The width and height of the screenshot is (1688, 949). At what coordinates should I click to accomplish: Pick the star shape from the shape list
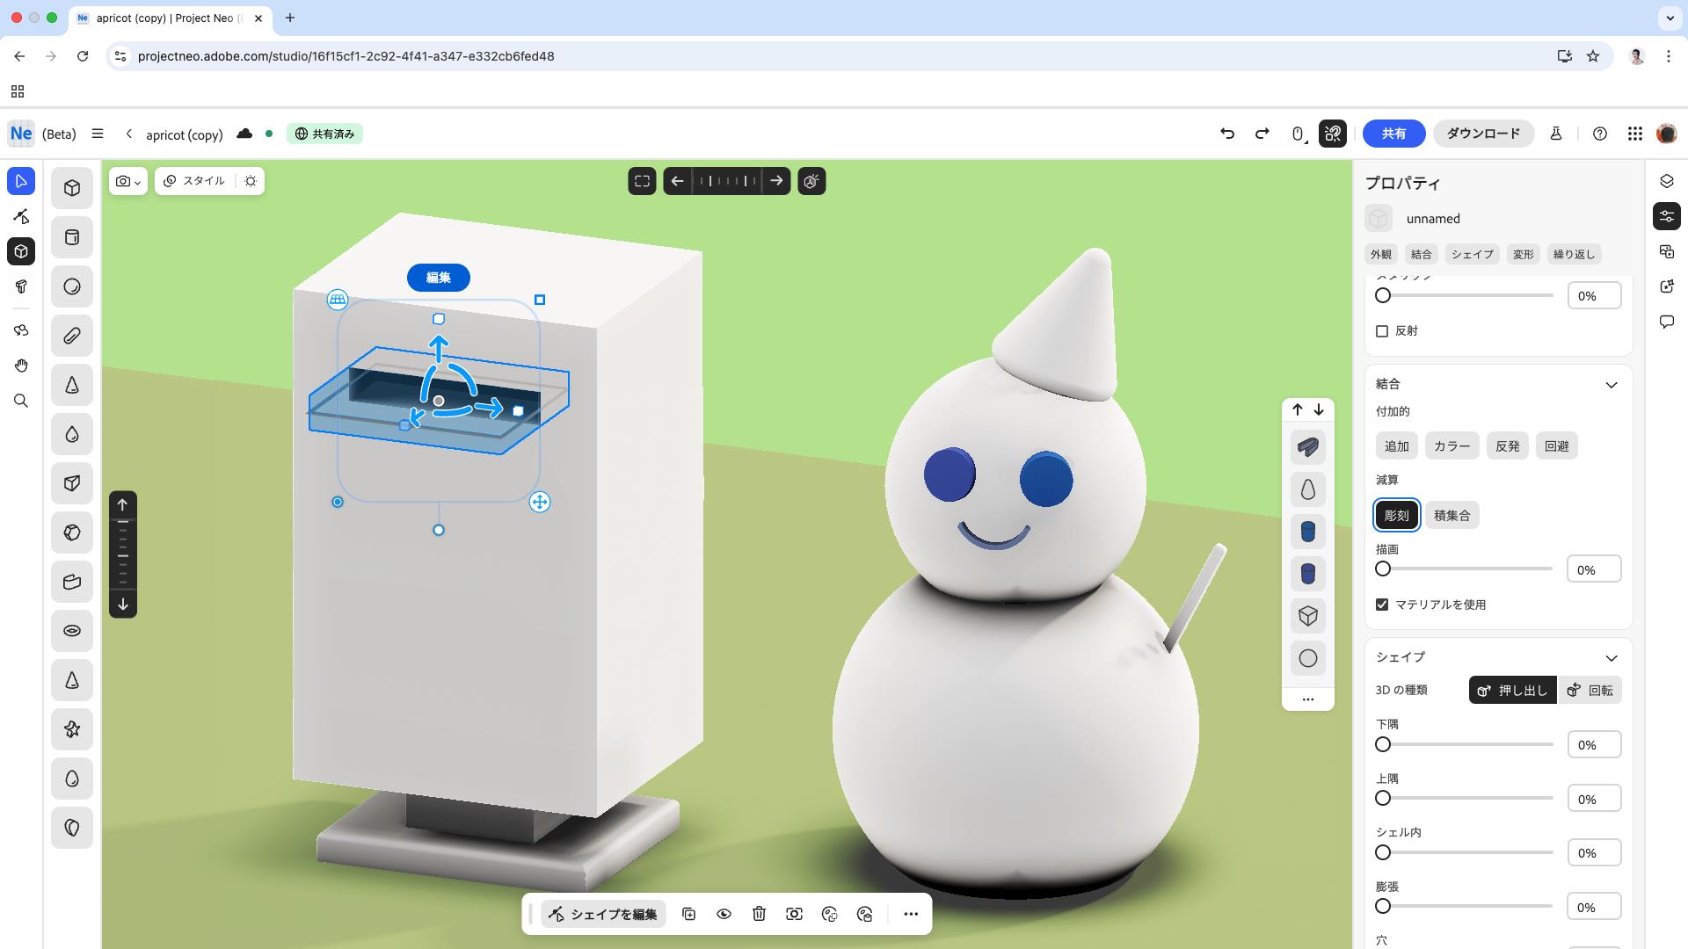(x=71, y=728)
